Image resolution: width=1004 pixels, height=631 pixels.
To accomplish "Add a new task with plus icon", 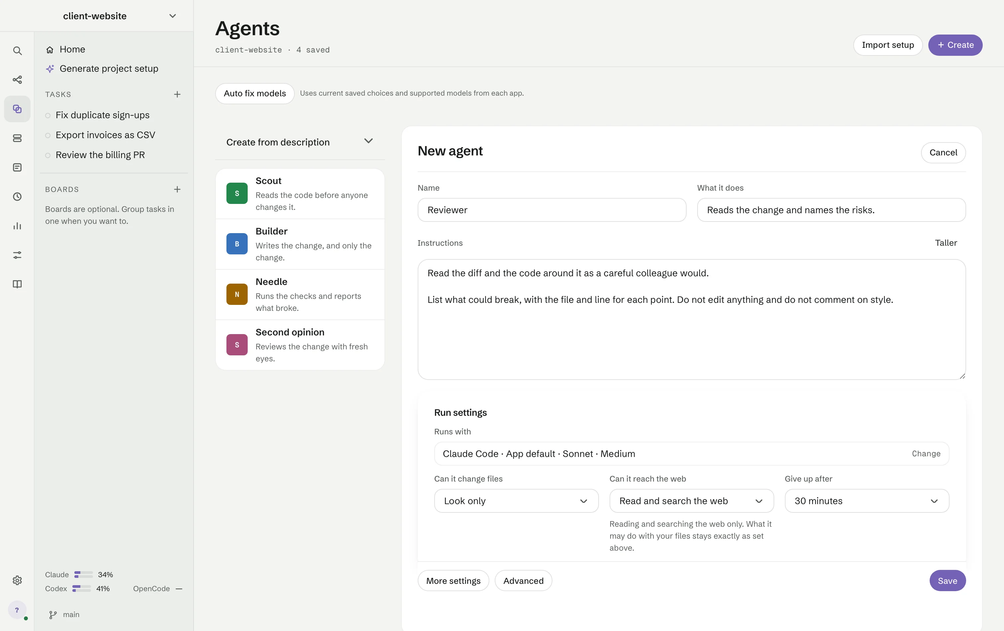I will click(177, 94).
